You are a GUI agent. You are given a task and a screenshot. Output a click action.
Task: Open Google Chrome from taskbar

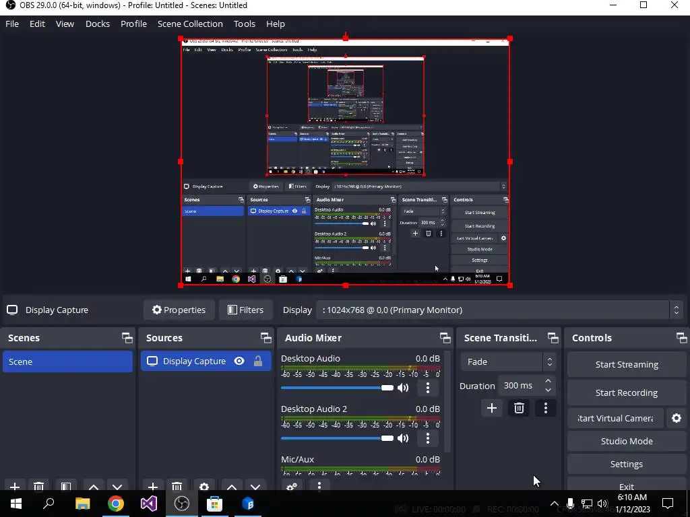(x=115, y=504)
